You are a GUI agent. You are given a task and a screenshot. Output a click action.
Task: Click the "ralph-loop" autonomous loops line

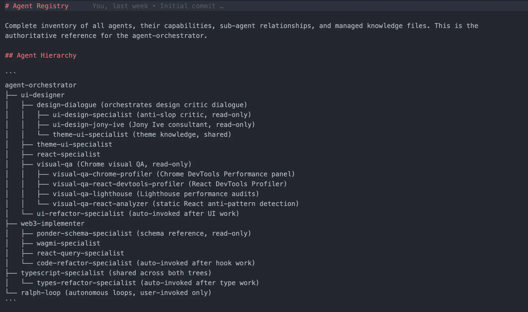[41, 293]
